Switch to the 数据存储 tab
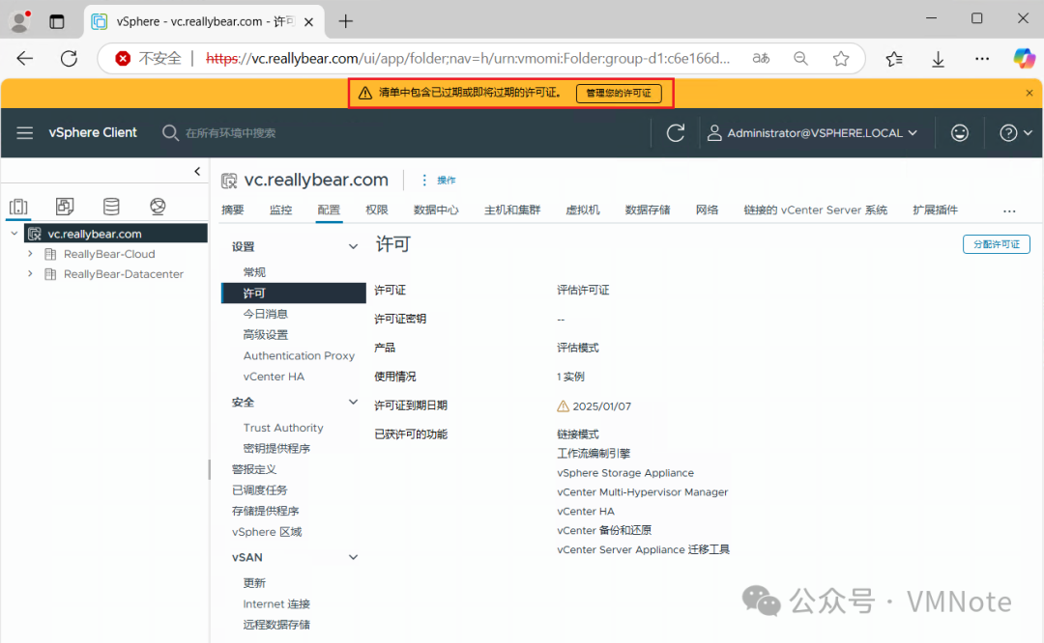 click(x=647, y=210)
